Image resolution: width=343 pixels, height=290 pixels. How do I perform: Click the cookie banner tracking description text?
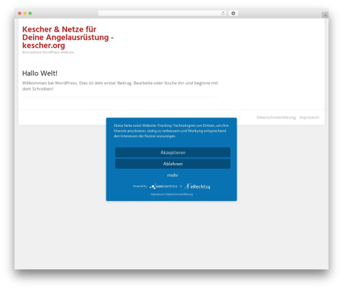(171, 131)
